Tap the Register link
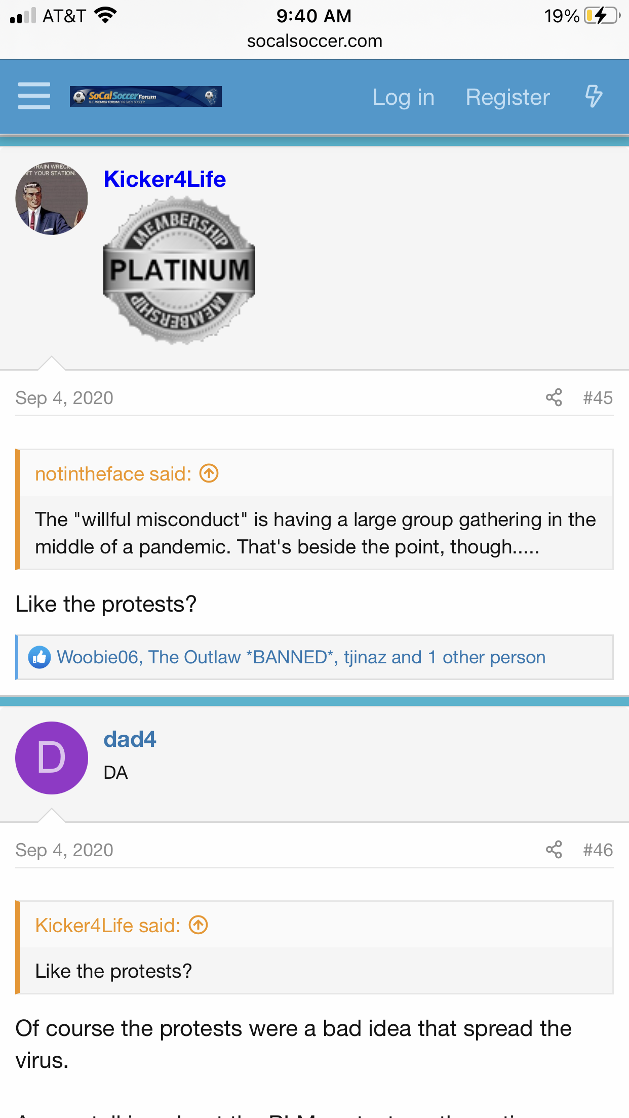The image size is (629, 1118). (x=507, y=97)
